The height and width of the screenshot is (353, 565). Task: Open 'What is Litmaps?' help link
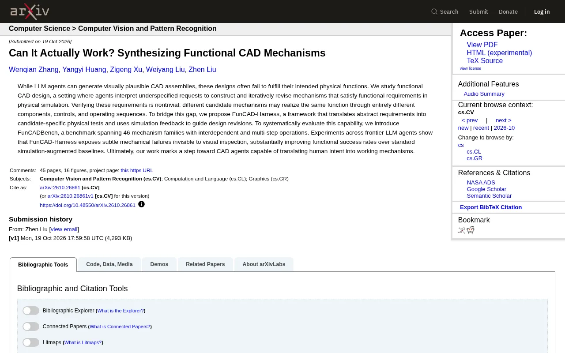coord(83,342)
